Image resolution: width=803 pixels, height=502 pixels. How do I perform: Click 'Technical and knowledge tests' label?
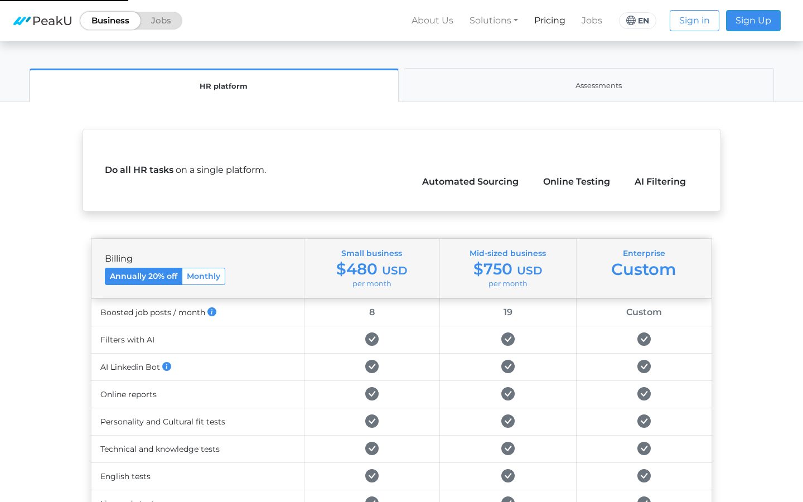click(x=160, y=449)
